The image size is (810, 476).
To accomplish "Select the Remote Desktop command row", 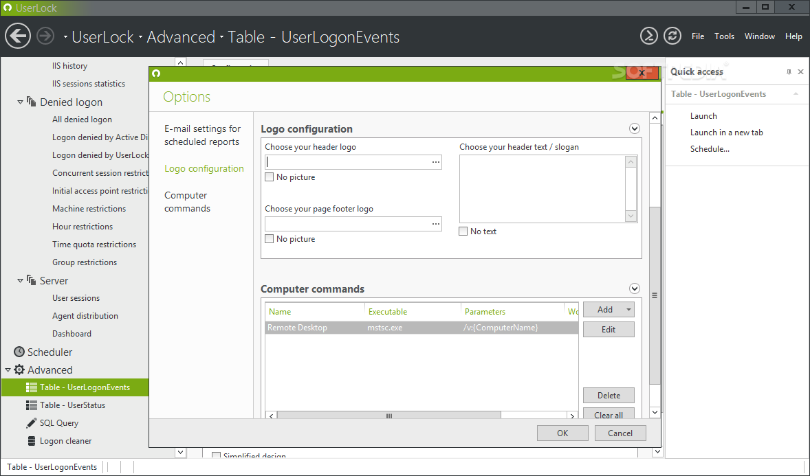I will [422, 328].
